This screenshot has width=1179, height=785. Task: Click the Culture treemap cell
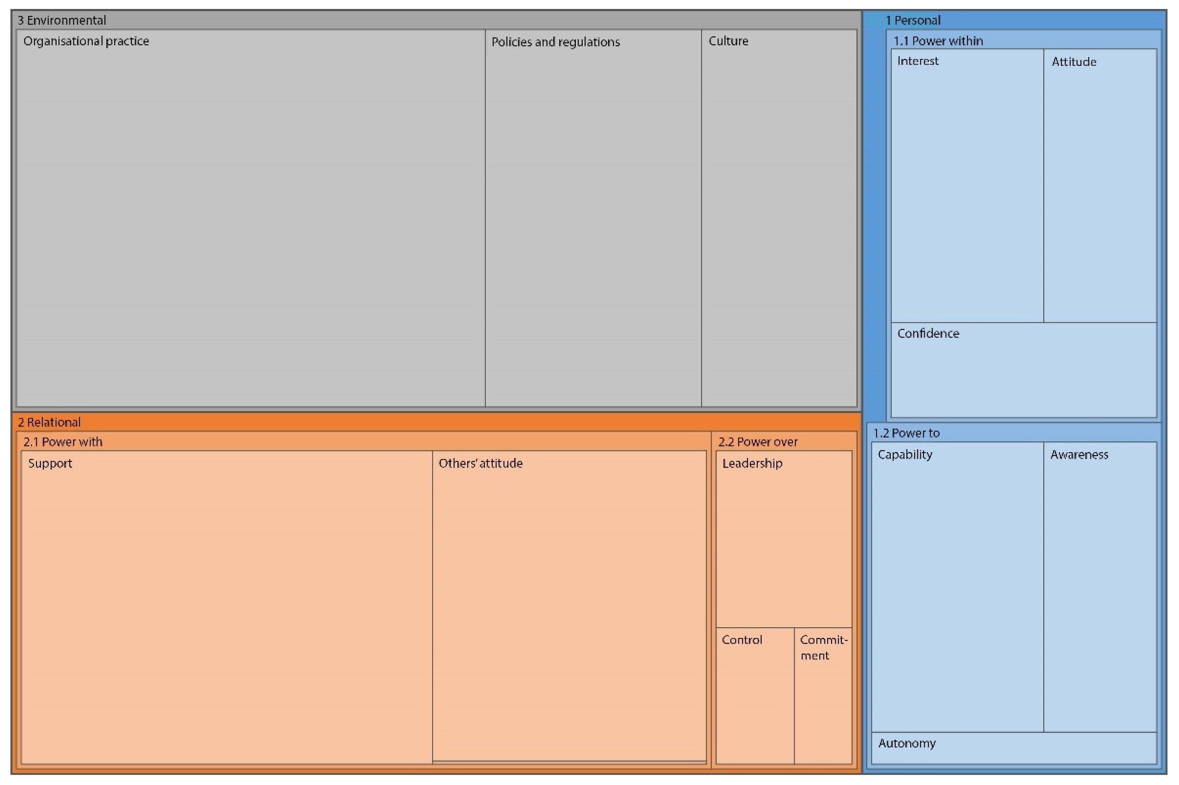779,218
